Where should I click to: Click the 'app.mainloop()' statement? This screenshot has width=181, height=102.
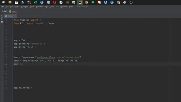(x=23, y=88)
